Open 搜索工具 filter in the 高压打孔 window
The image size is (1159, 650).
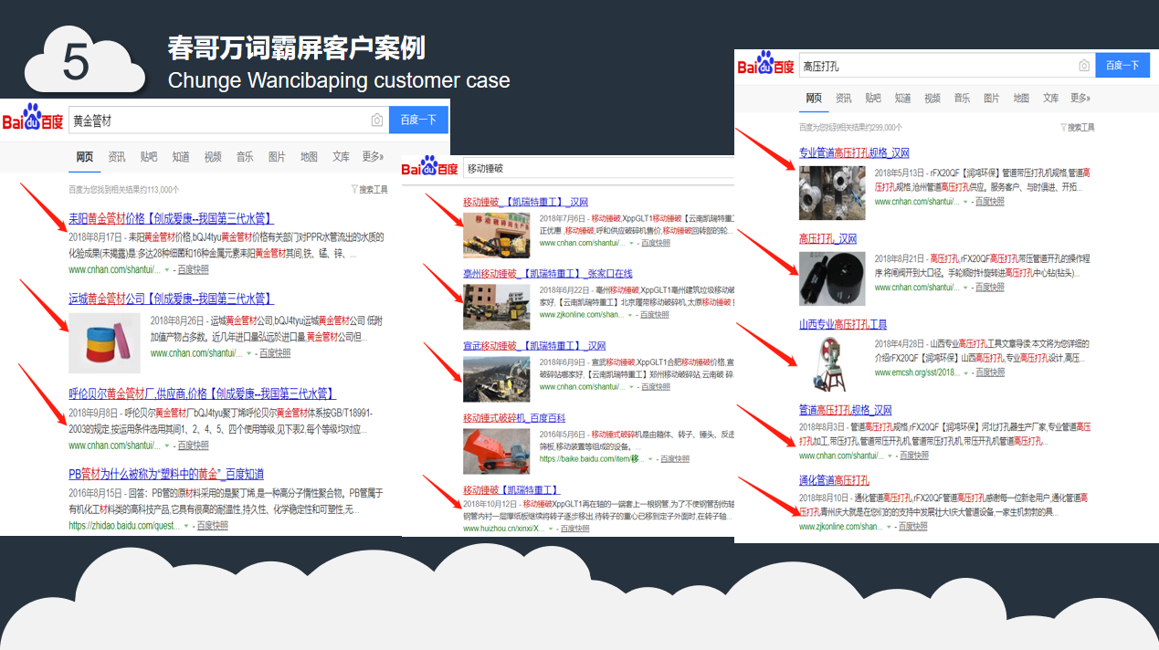tap(1077, 128)
